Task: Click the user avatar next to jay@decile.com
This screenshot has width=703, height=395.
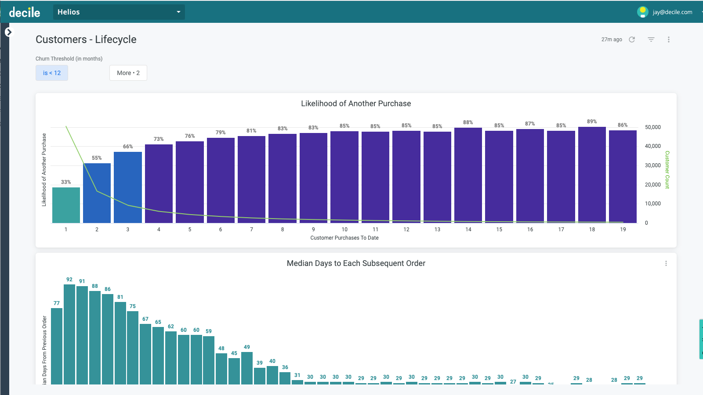Action: [x=642, y=12]
